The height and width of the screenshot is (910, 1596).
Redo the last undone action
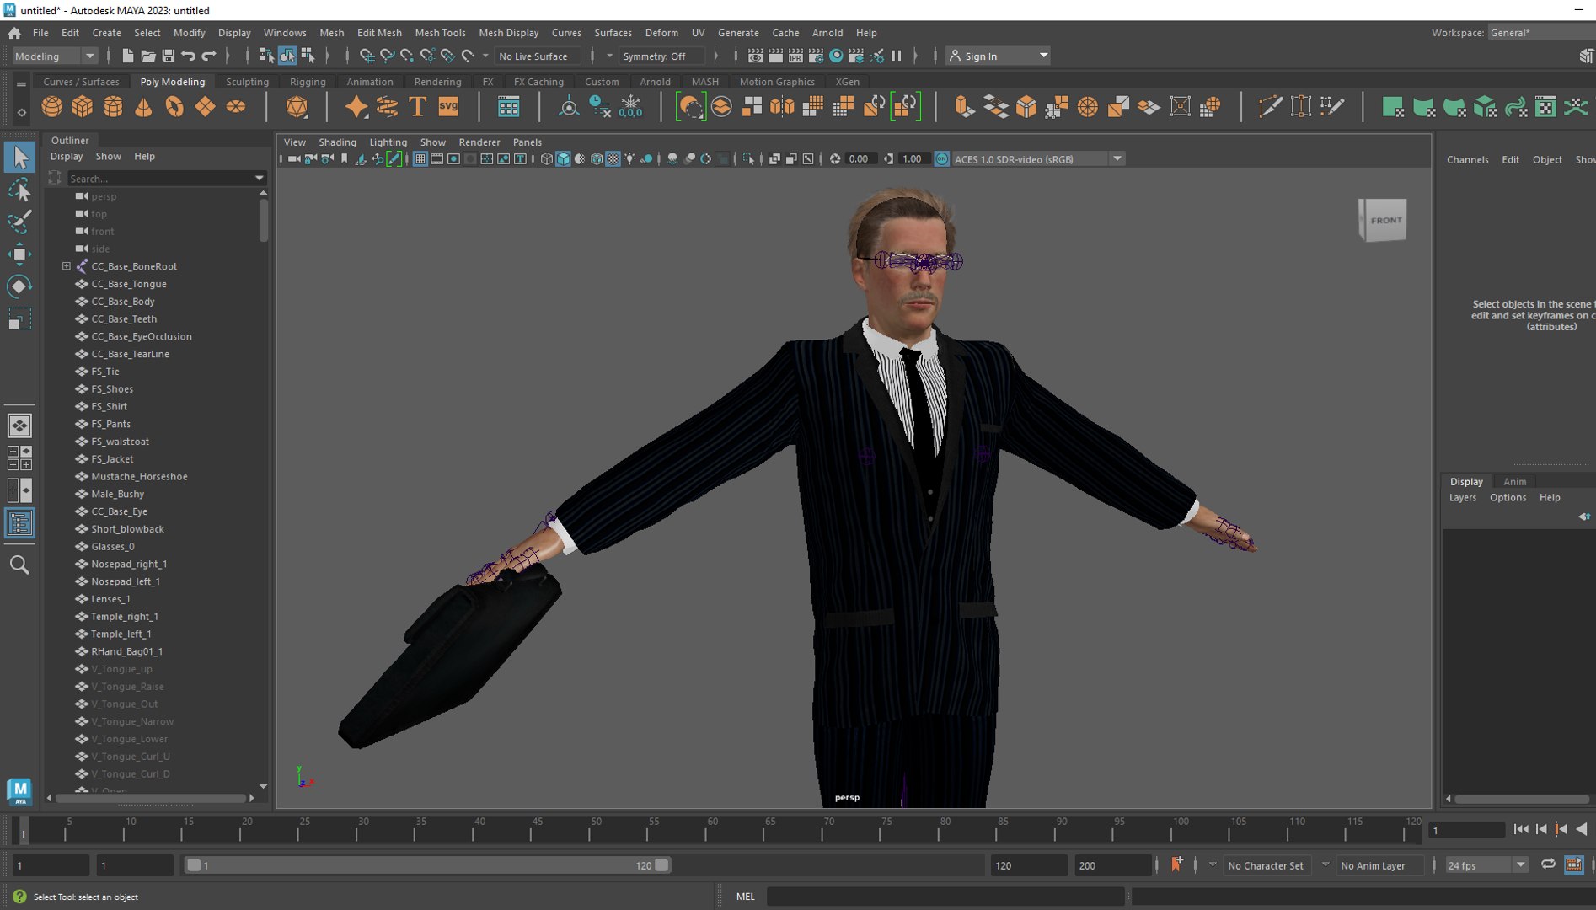click(208, 56)
